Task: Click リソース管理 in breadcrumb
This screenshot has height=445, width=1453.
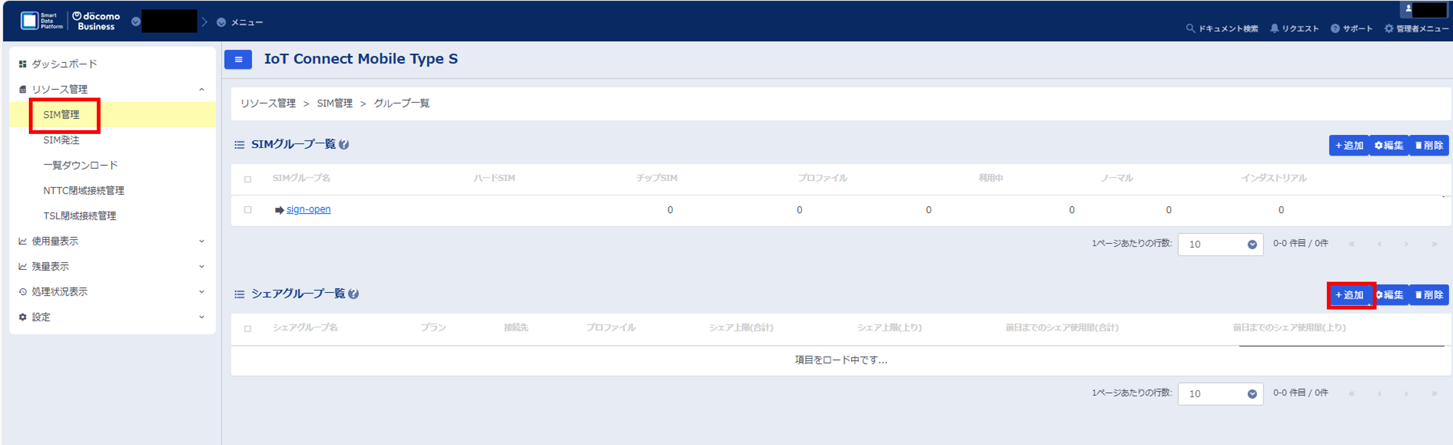Action: pos(268,104)
